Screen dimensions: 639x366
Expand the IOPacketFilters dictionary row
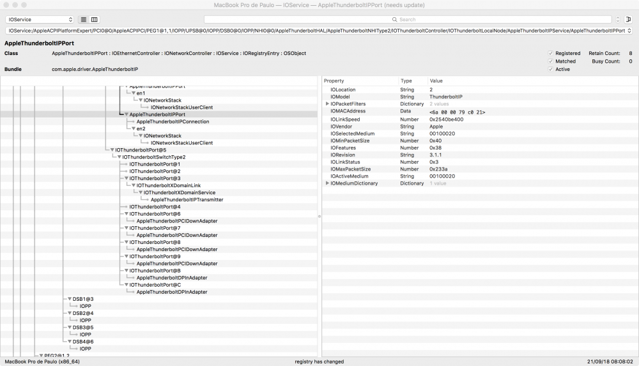pyautogui.click(x=327, y=104)
